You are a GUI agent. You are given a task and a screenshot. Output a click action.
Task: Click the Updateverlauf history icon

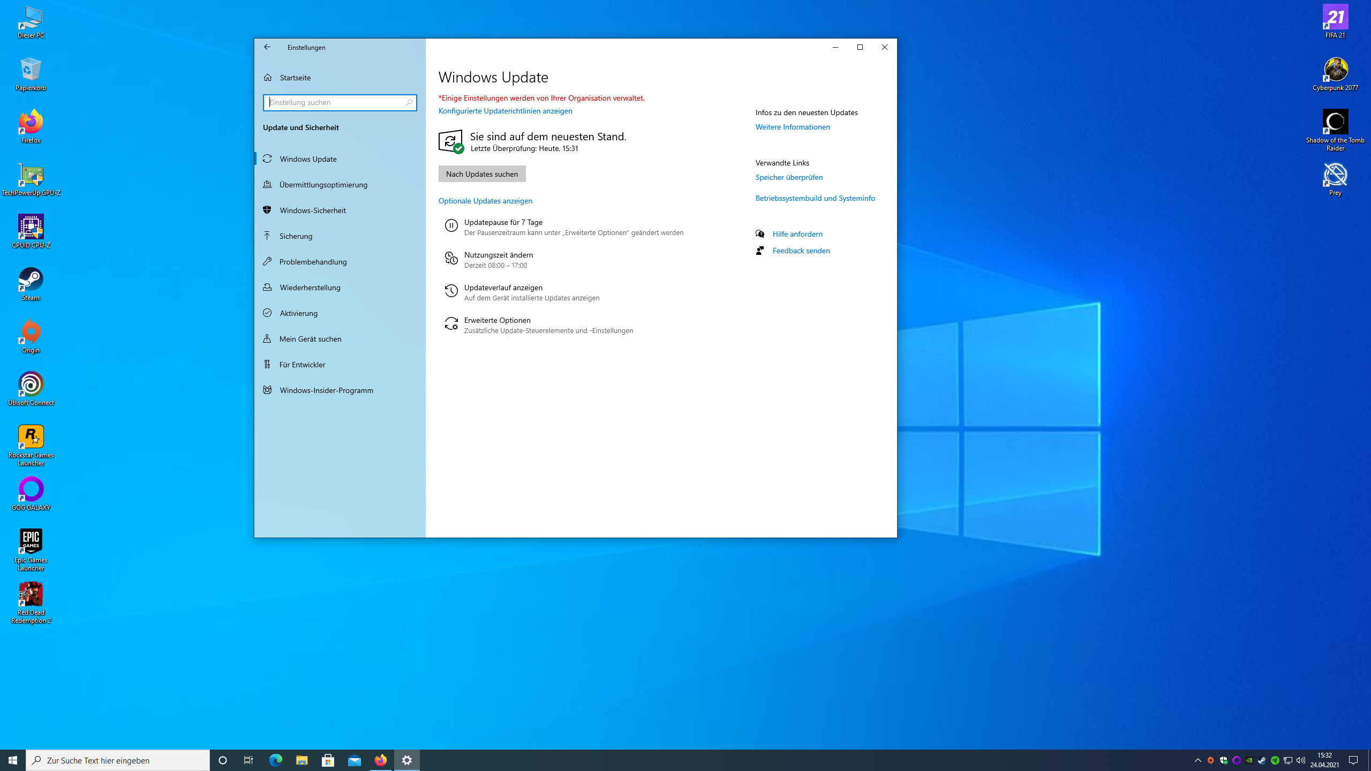[x=451, y=291]
